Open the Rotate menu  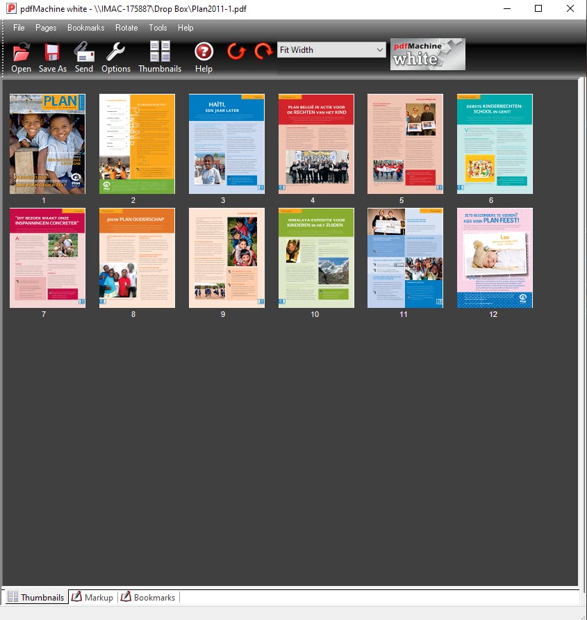pos(126,28)
